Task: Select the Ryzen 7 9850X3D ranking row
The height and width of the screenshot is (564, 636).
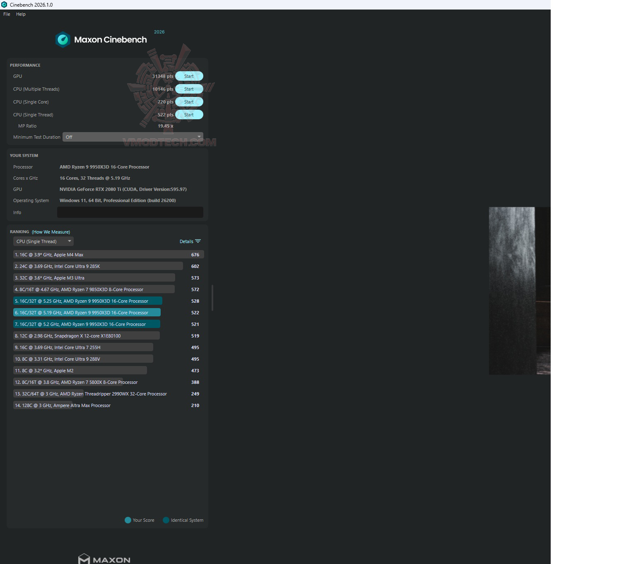Action: tap(108, 289)
